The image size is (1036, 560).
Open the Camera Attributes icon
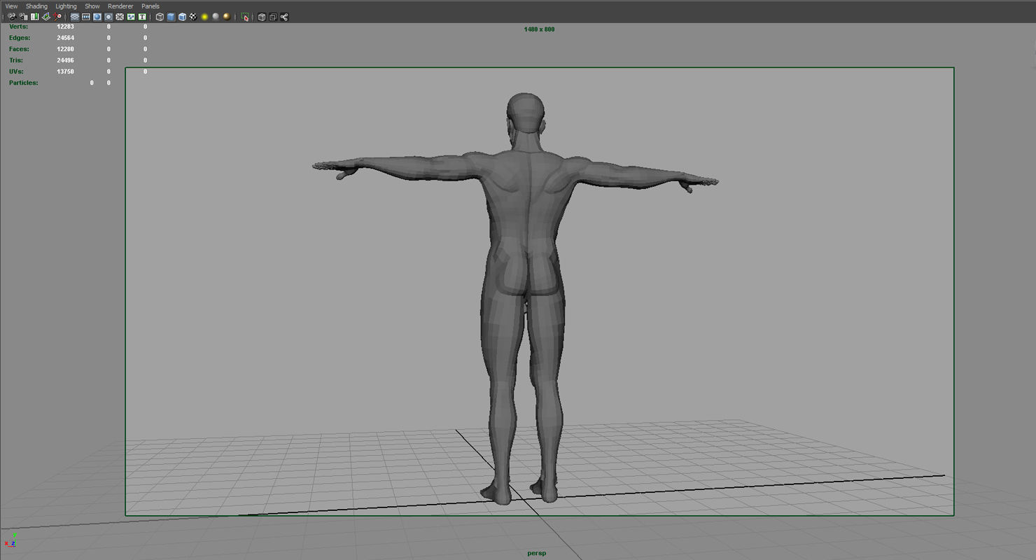24,17
